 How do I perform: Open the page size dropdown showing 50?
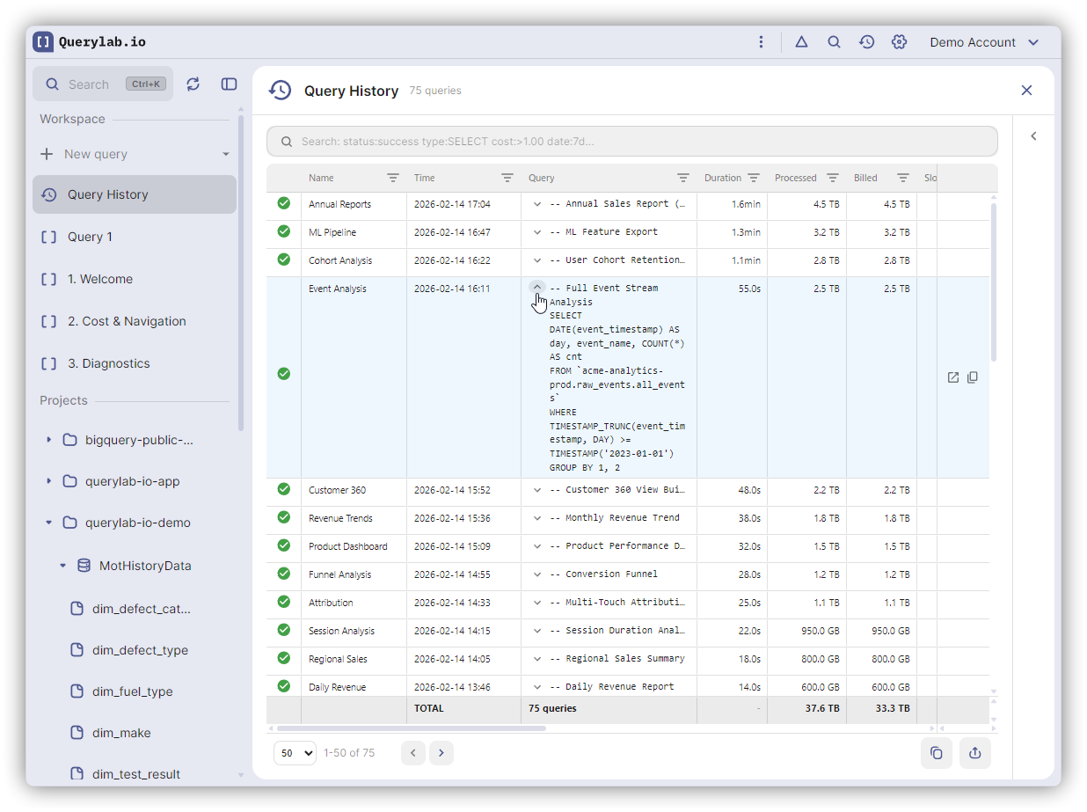[x=295, y=753]
